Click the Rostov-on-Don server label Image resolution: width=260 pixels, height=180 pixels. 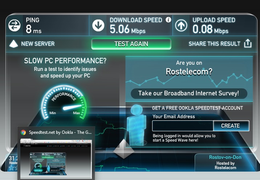(x=225, y=157)
